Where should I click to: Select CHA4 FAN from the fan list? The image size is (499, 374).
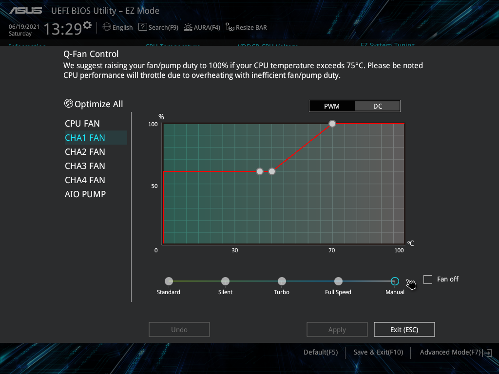click(x=84, y=180)
